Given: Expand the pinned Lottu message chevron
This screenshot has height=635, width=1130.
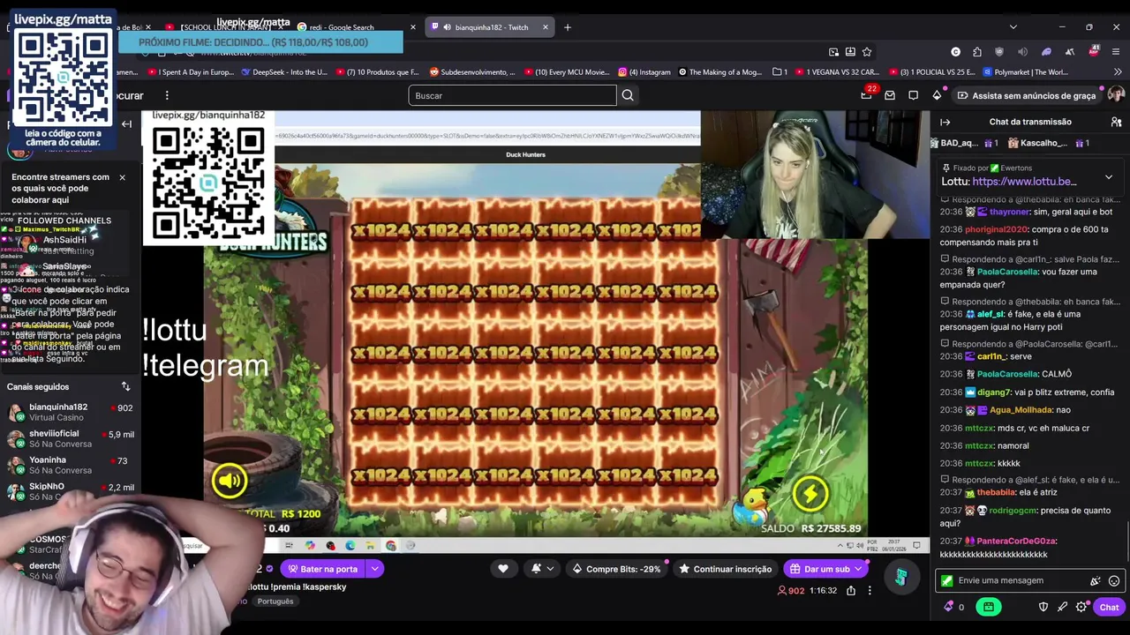Looking at the screenshot, I should (x=1109, y=177).
